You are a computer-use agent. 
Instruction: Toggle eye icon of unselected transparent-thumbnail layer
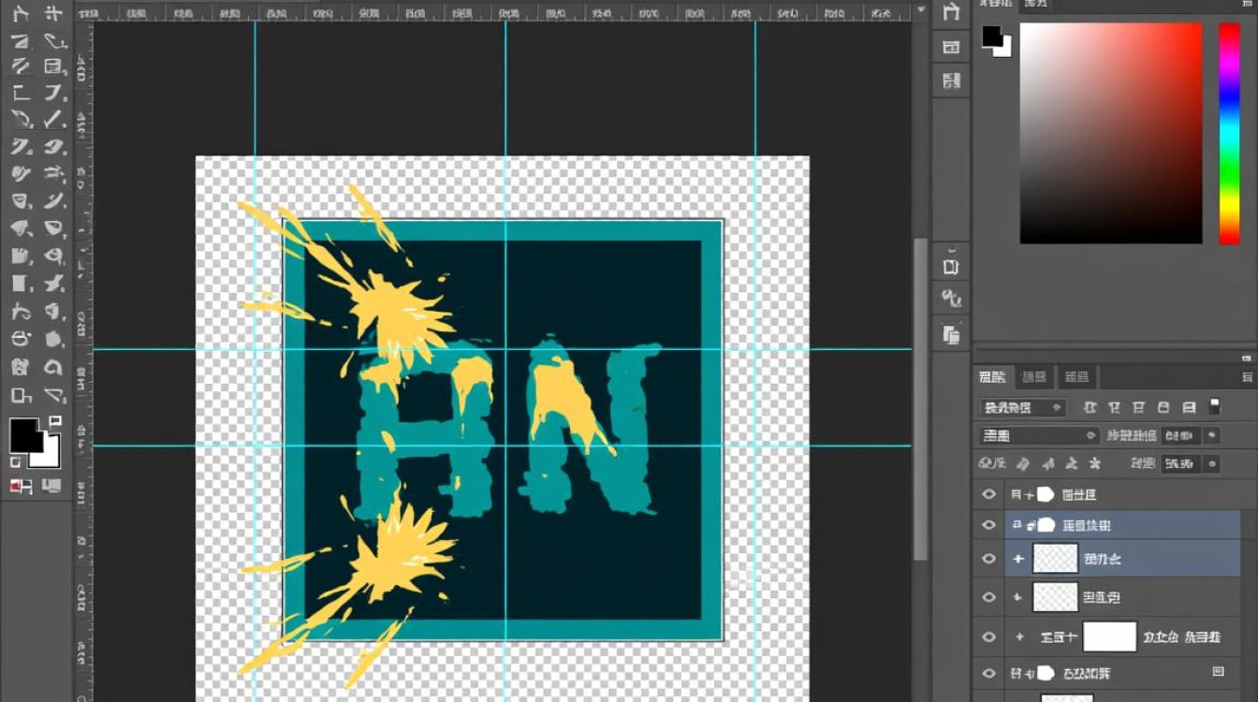[988, 597]
